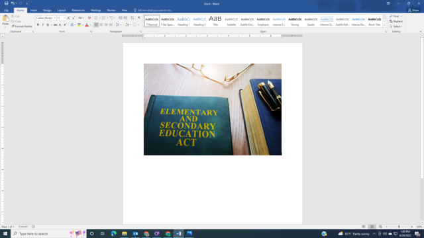Expand the Styles gallery More arrow

coord(384,25)
